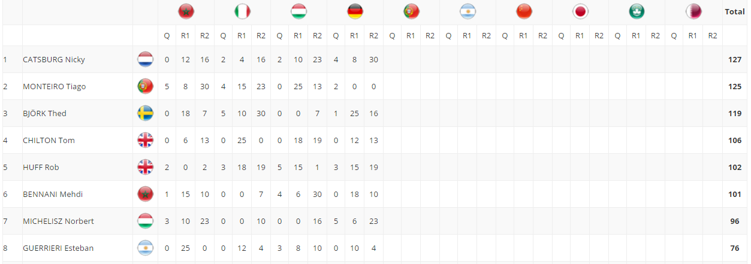Click UK flag beside Chilton Tom
Viewport: 751px width, 264px height.
145,140
